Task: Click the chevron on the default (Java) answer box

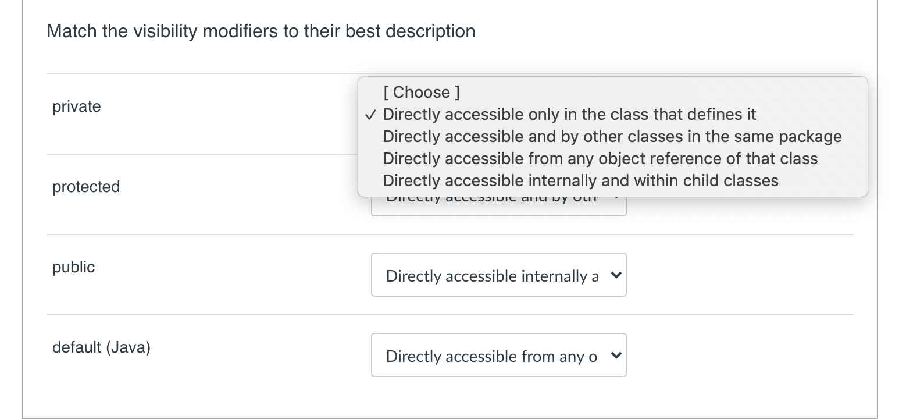Action: pyautogui.click(x=615, y=354)
